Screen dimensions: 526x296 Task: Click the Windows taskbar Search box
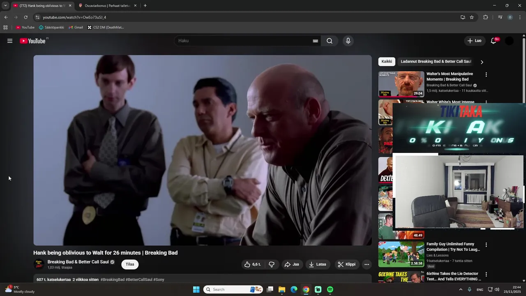233,289
